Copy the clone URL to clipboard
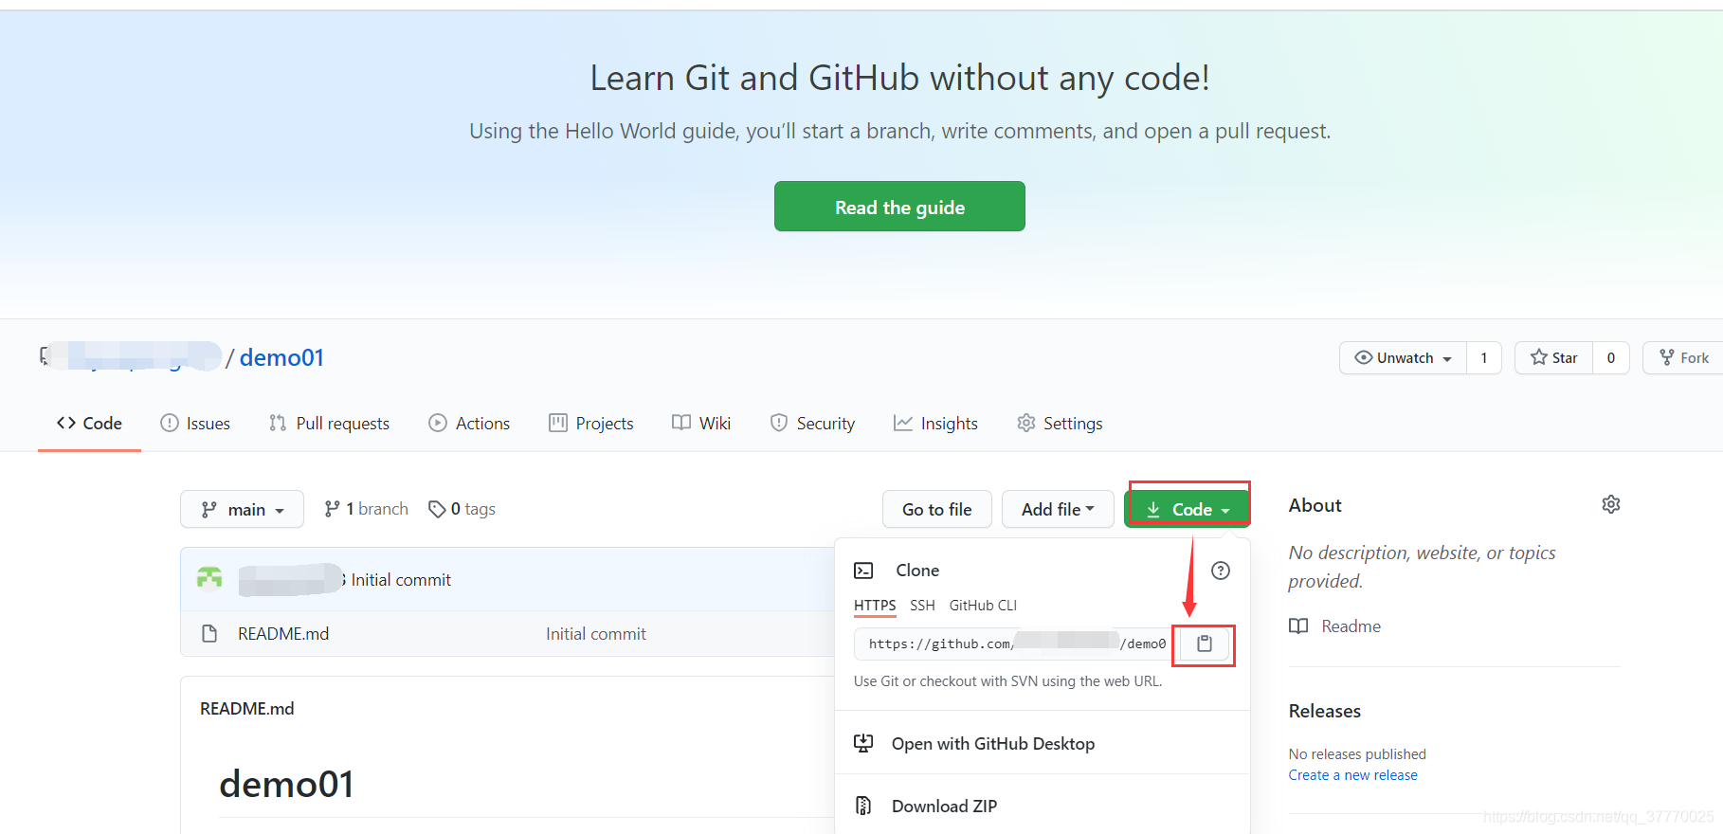The image size is (1723, 834). click(x=1204, y=644)
